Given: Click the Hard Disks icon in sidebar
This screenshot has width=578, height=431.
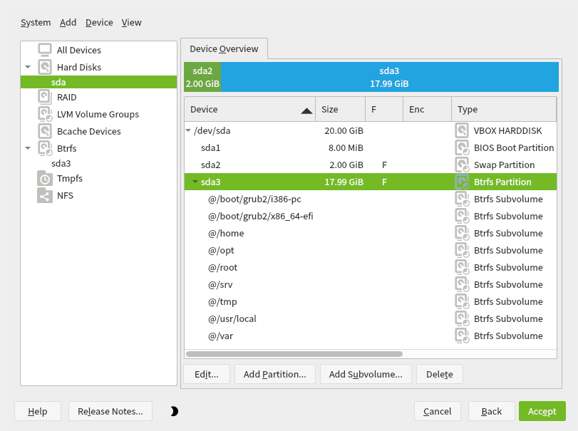Looking at the screenshot, I should [x=44, y=67].
